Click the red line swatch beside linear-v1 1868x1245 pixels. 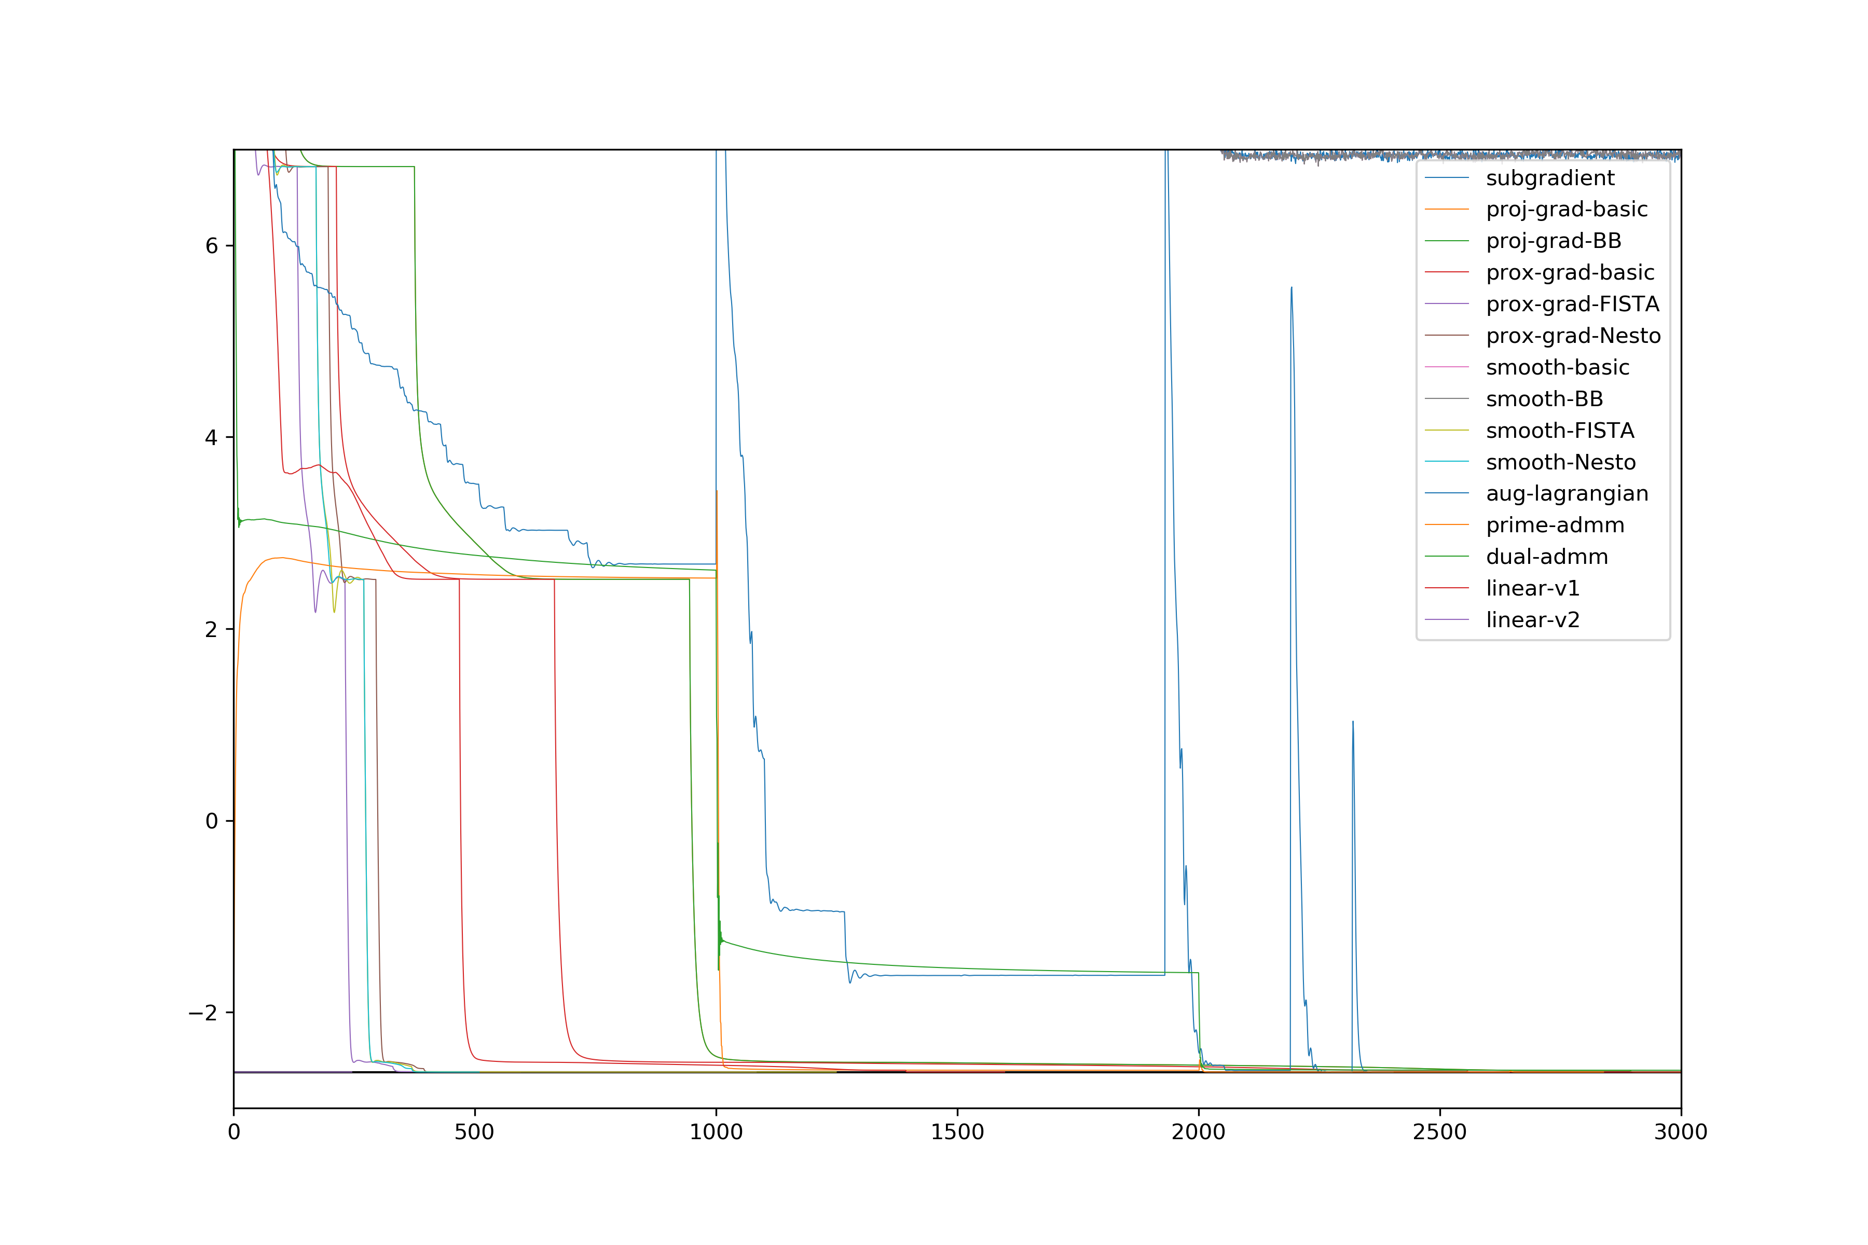1446,588
